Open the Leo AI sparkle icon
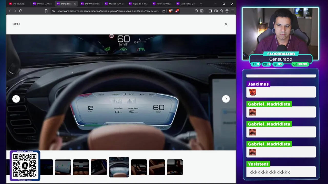328x184 pixels. point(221,11)
